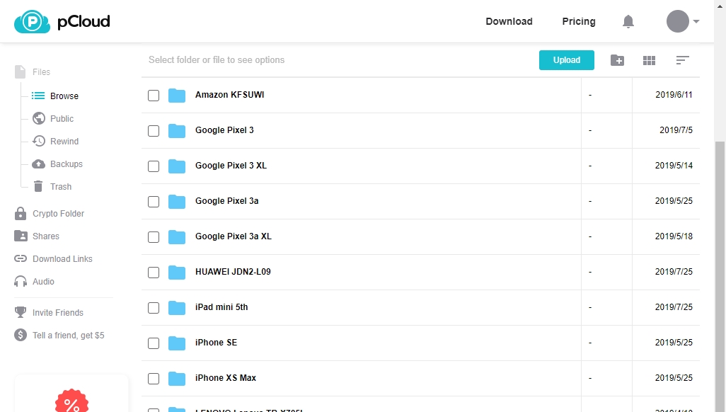Check the iPad mini 5th checkbox
The height and width of the screenshot is (412, 726).
click(x=154, y=308)
